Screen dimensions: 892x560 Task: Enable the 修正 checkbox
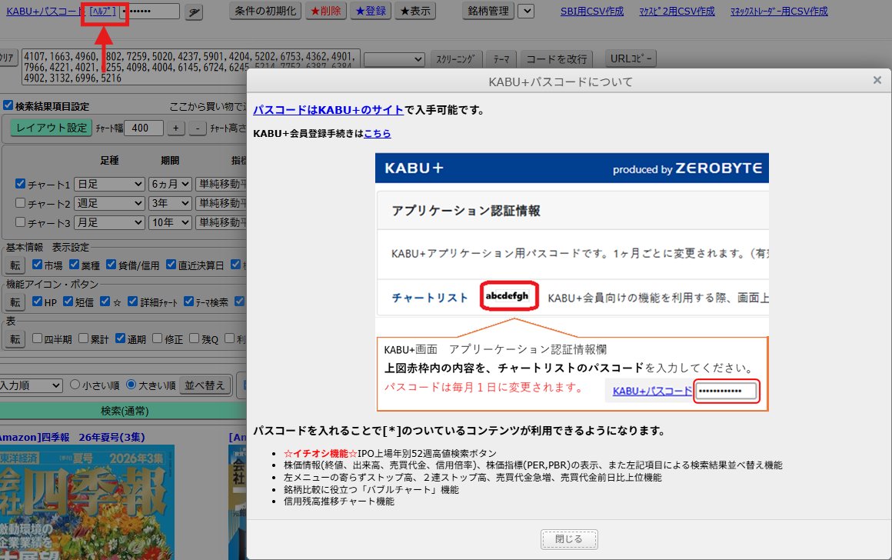pos(158,338)
